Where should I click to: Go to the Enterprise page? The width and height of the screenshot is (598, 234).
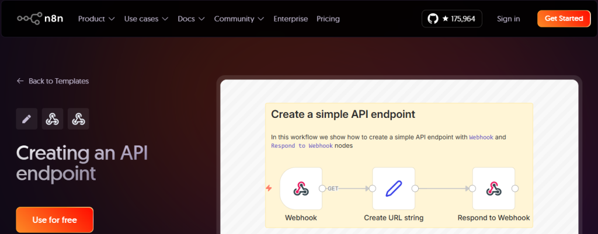(x=291, y=19)
